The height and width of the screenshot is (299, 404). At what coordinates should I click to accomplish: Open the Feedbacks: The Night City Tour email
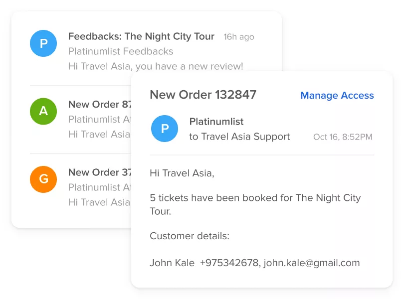pyautogui.click(x=141, y=36)
